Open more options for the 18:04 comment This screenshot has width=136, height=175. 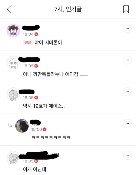pos(127,28)
